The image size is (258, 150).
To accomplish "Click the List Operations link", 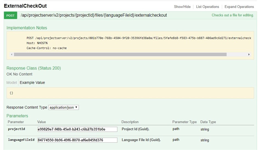I will tap(207, 7).
